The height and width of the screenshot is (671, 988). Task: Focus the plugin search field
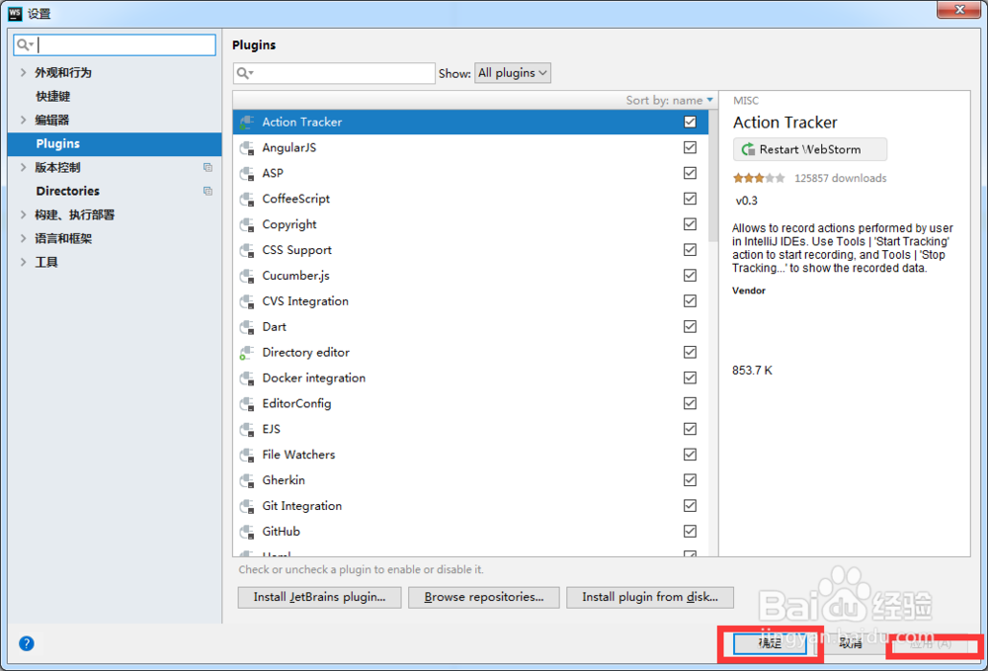(334, 73)
